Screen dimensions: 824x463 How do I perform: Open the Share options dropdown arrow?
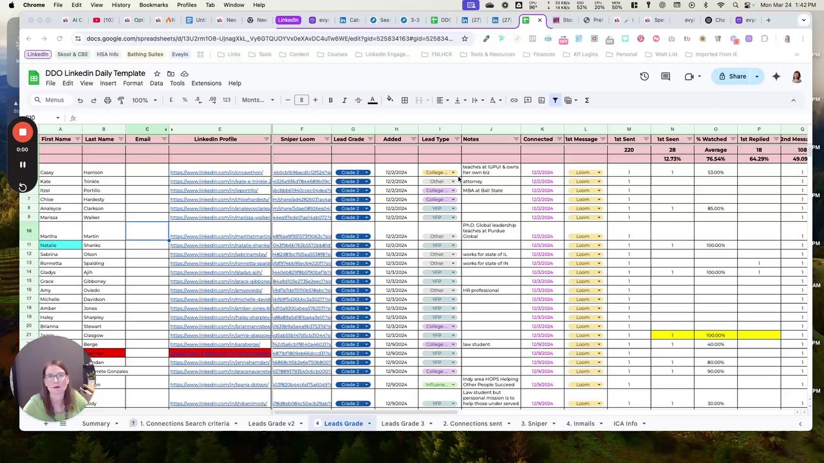click(757, 77)
